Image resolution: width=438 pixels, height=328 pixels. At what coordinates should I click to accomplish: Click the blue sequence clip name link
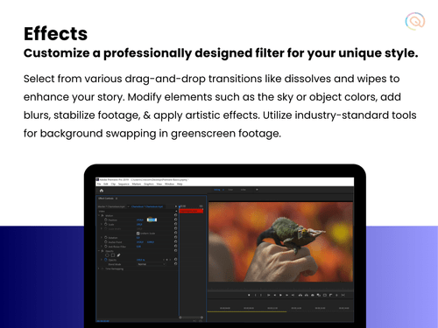coord(147,206)
